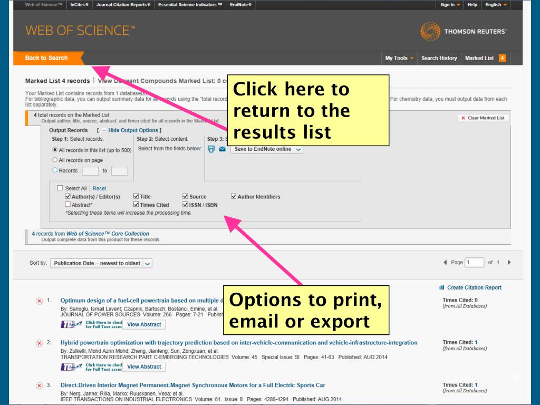Click the print icon in Step 3
Viewport: 540px width, 405px height.
211,149
